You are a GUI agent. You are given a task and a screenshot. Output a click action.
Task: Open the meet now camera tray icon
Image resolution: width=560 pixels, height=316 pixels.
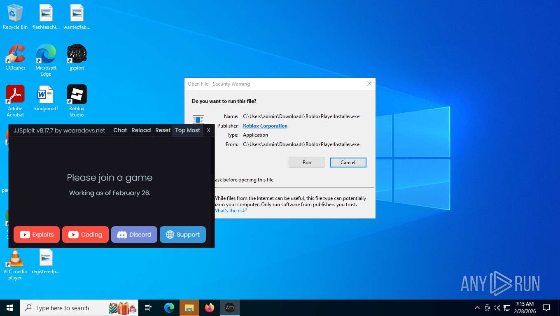487,308
